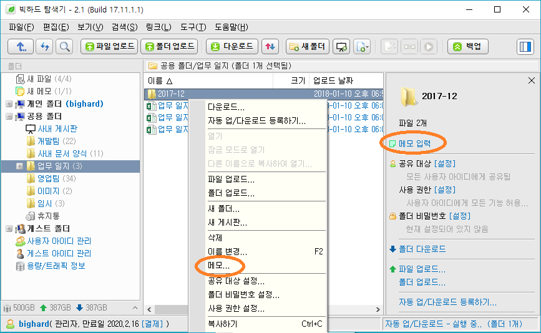Select the 2017-12 folder row

point(263,94)
